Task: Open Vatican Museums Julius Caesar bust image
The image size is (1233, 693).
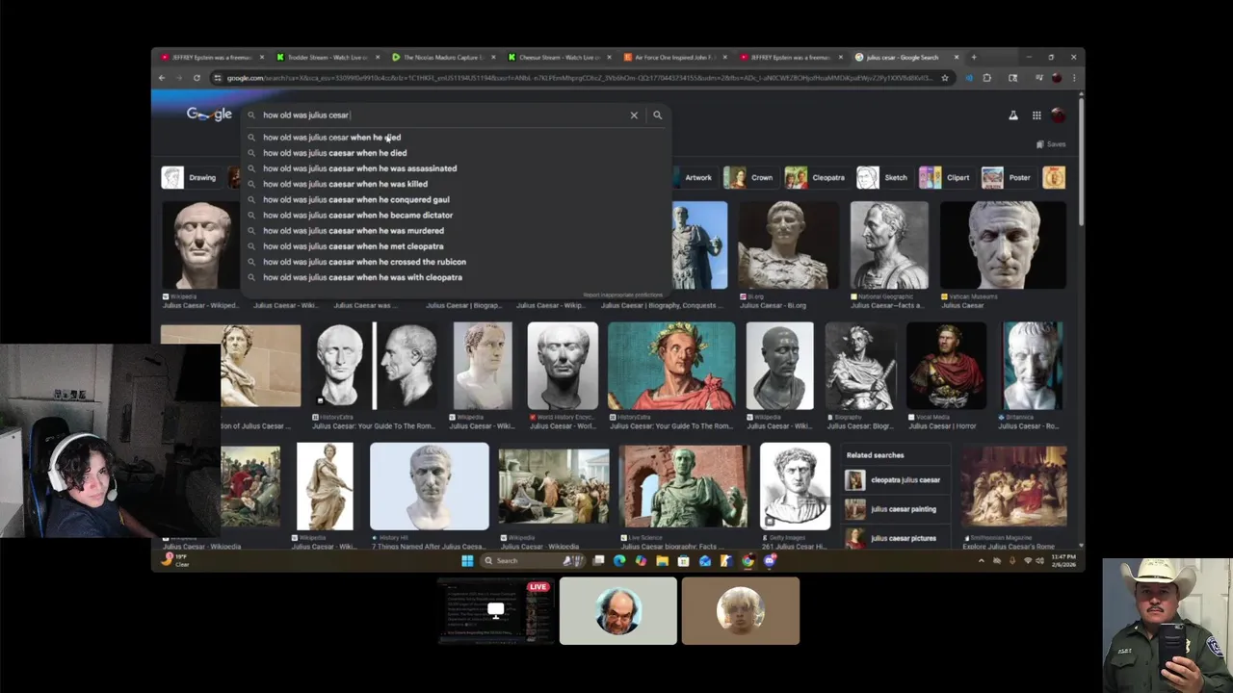Action: tap(1003, 245)
